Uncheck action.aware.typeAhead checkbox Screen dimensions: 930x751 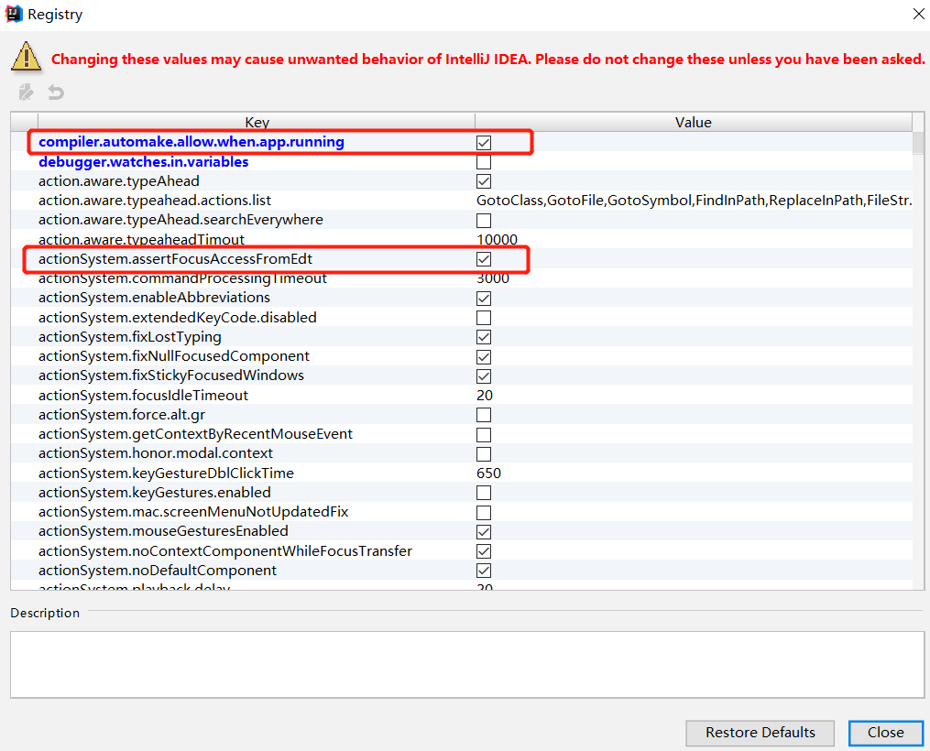pyautogui.click(x=484, y=181)
